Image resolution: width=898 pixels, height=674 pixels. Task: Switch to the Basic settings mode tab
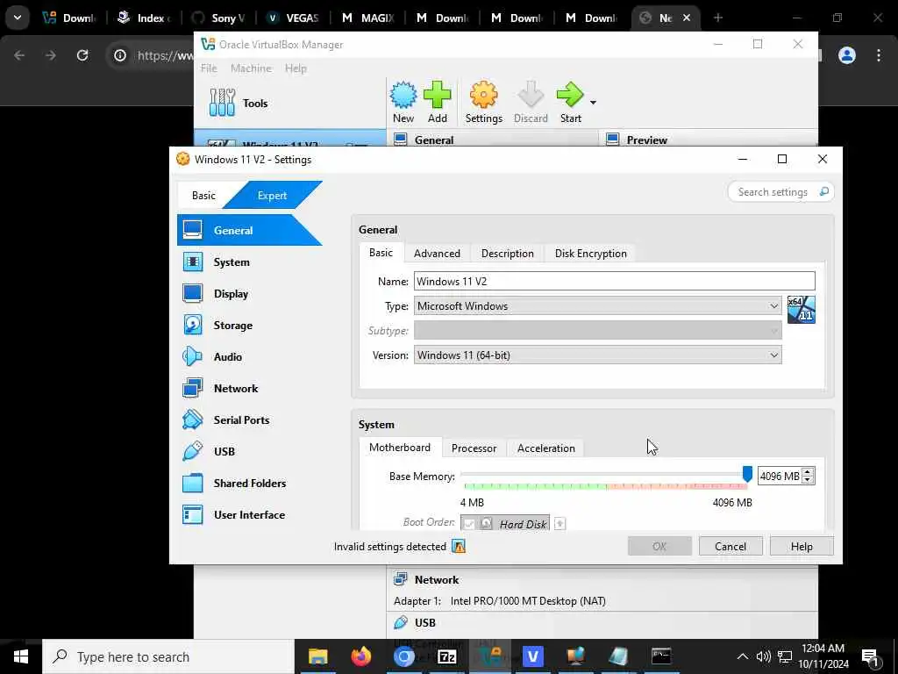point(203,196)
